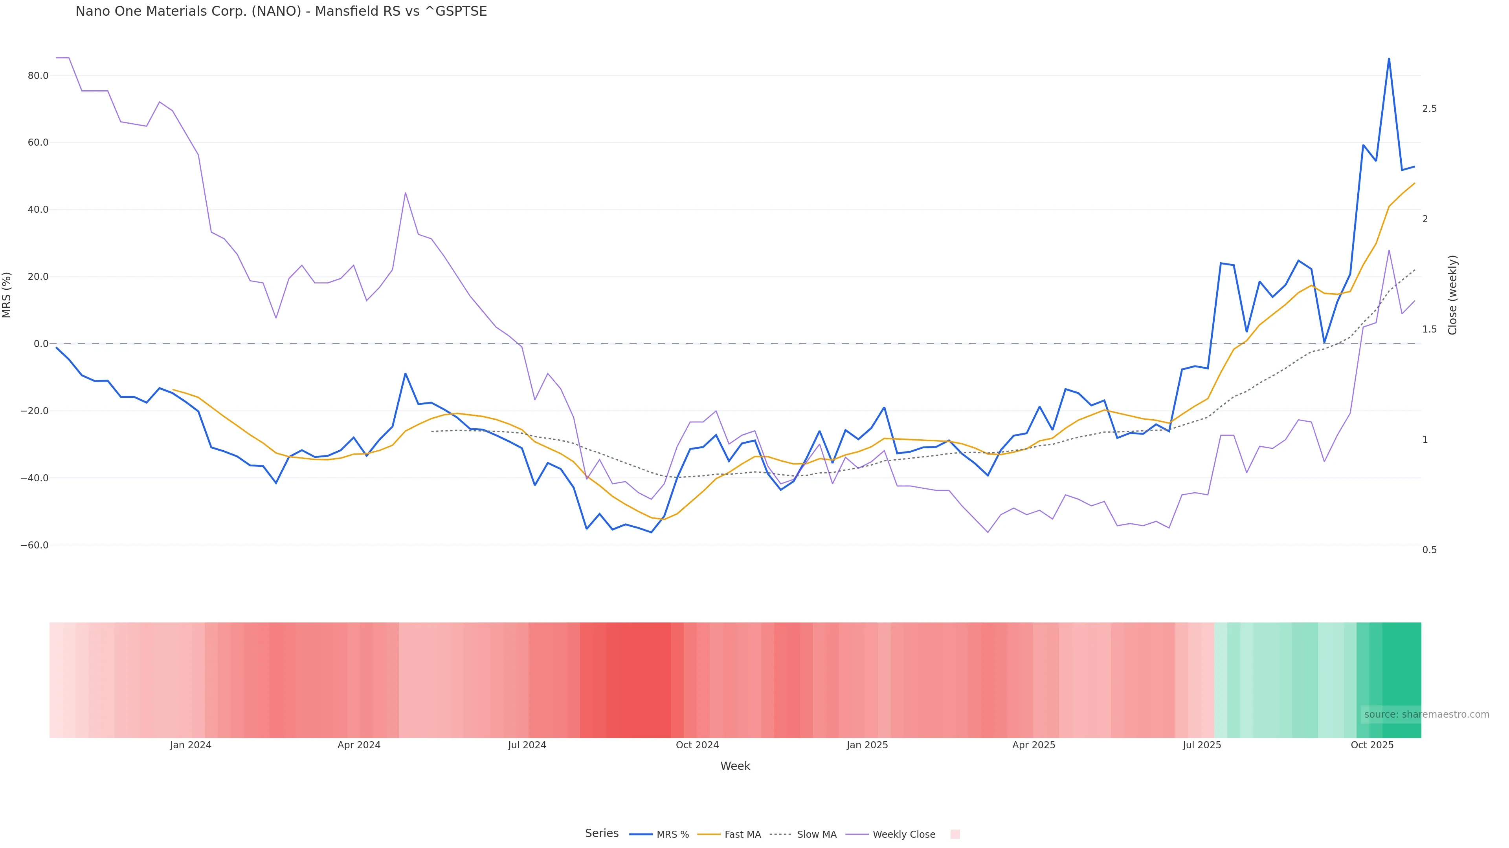Click the blue MRS % legend line marker
1509x848 pixels.
coord(641,835)
